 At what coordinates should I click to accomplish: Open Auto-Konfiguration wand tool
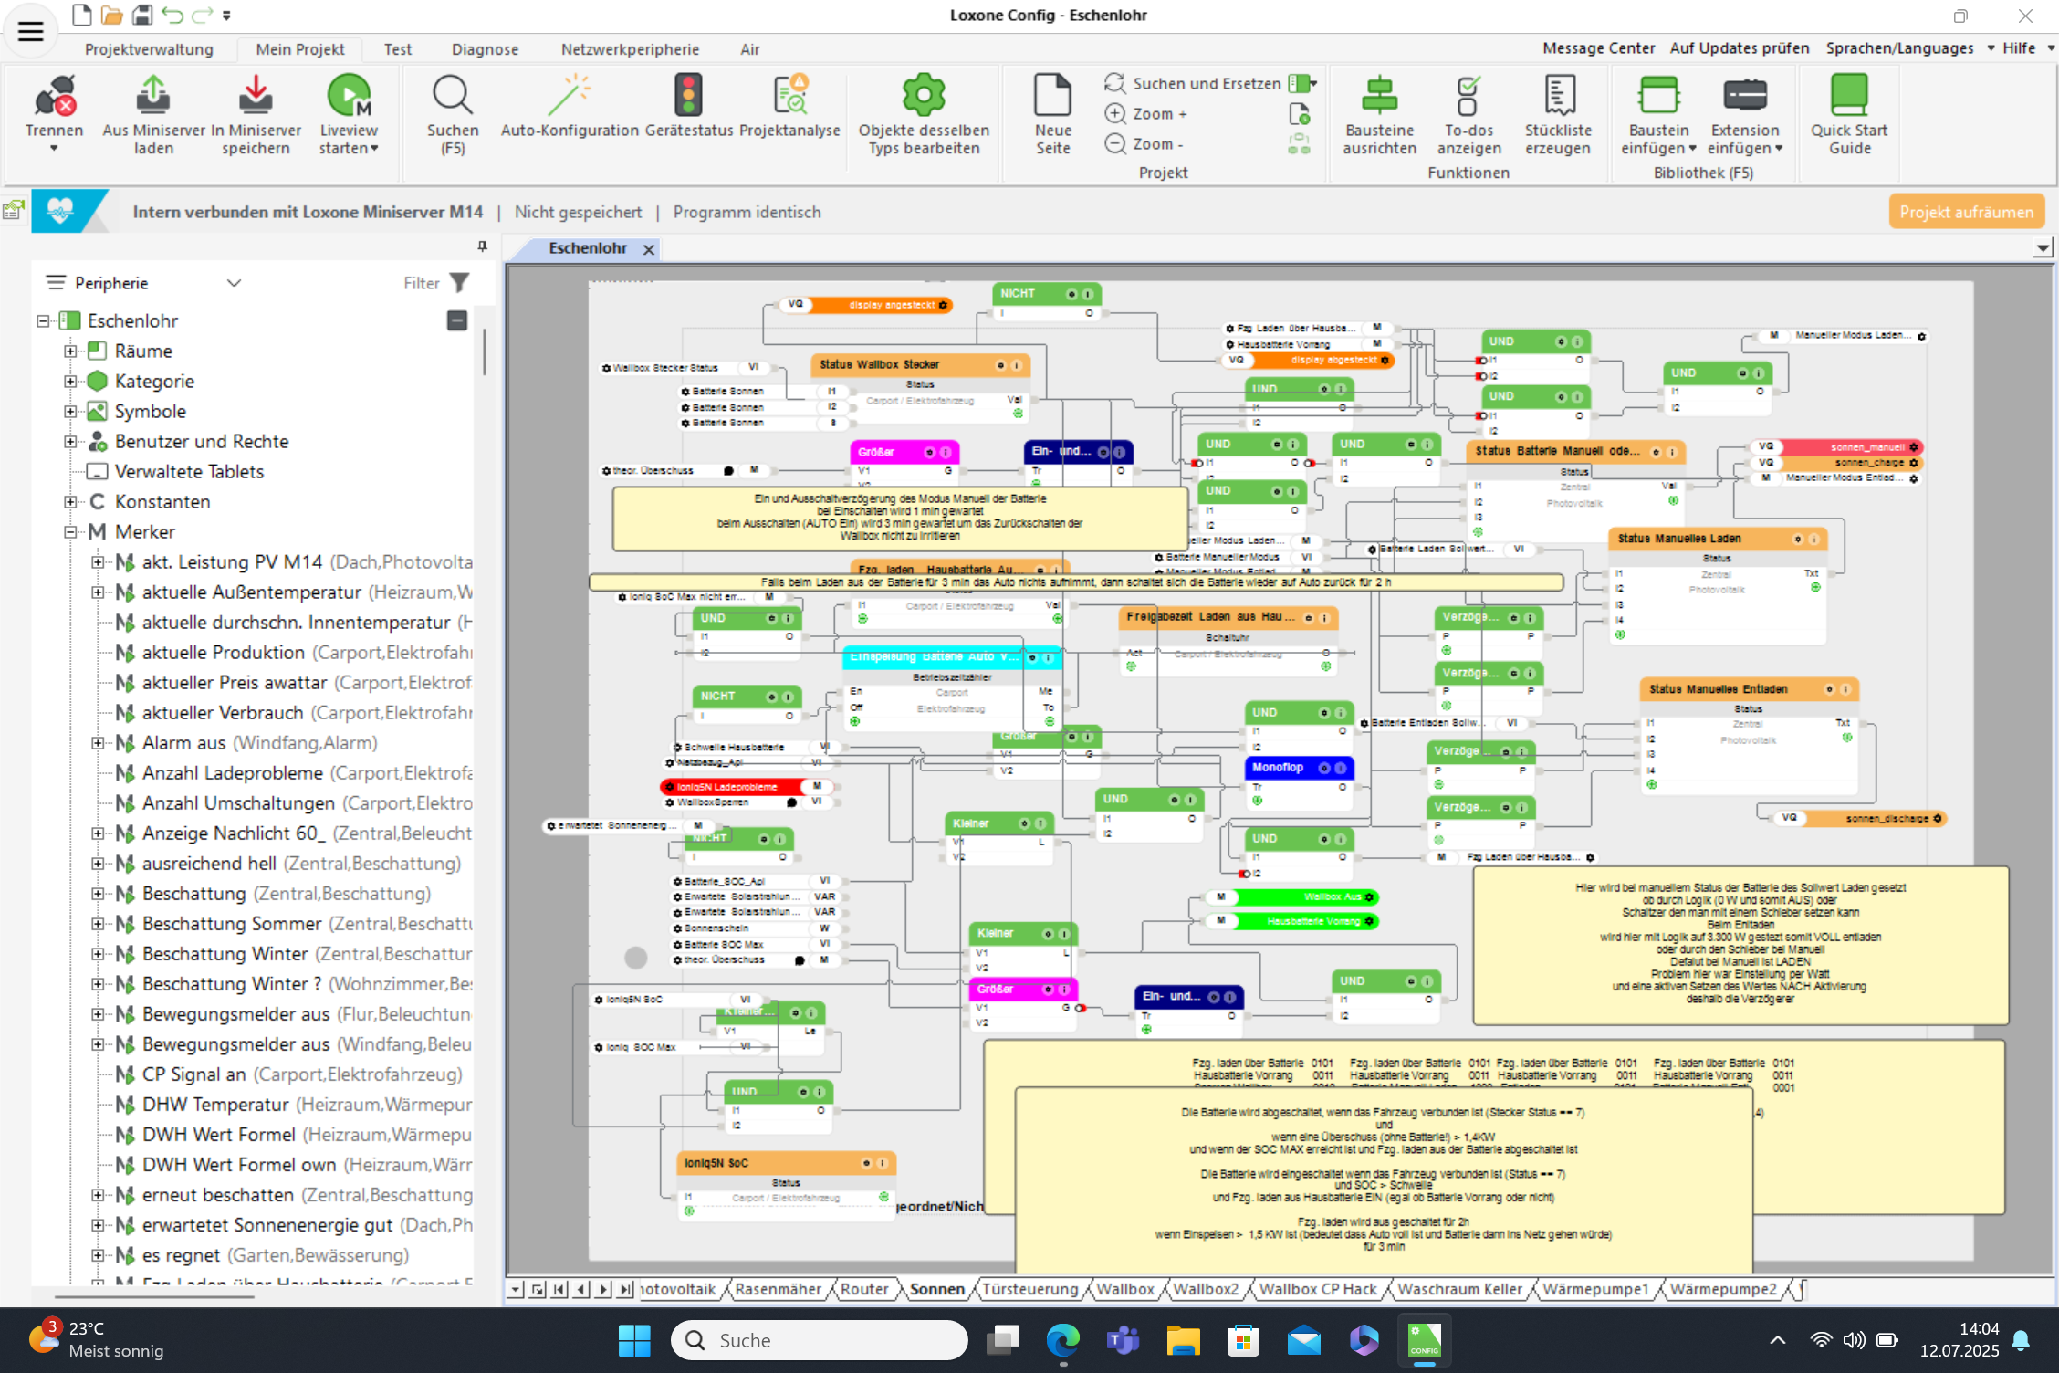(x=570, y=96)
